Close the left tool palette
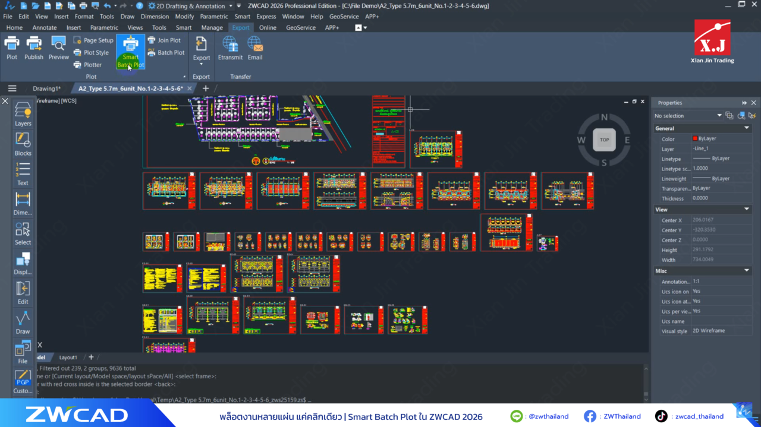This screenshot has width=761, height=427. pos(5,101)
